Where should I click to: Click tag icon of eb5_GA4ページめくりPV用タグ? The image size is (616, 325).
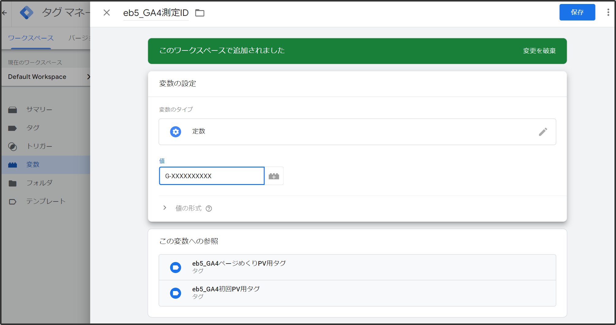(175, 268)
